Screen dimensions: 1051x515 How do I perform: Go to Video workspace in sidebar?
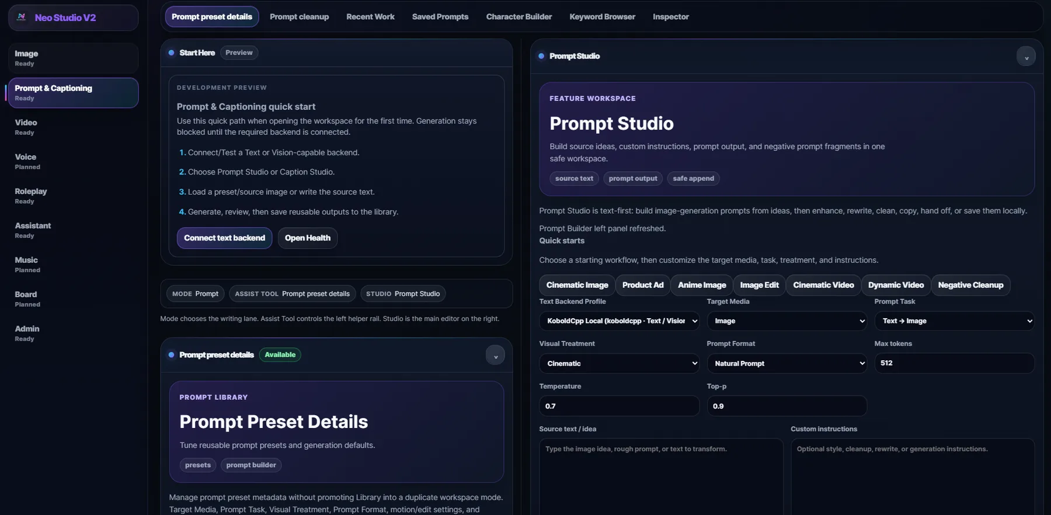[x=73, y=127]
